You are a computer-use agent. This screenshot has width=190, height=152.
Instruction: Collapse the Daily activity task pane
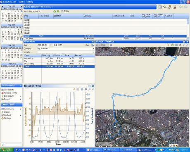pos(21,85)
